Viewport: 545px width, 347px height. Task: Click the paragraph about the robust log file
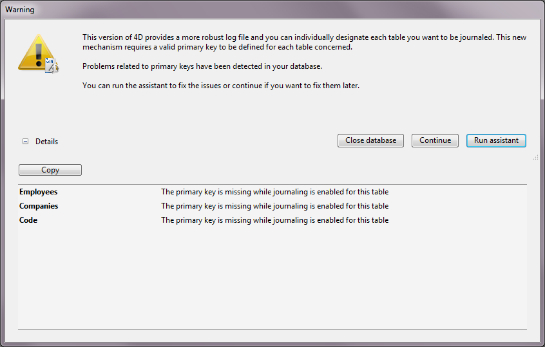tap(304, 42)
